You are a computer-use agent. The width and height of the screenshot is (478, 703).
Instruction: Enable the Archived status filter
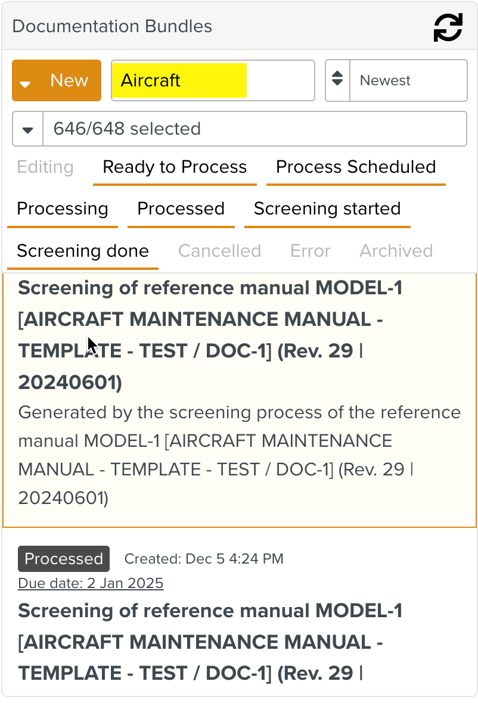(x=396, y=251)
